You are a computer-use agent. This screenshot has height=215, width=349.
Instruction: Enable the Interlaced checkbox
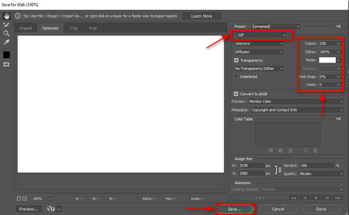pos(236,76)
